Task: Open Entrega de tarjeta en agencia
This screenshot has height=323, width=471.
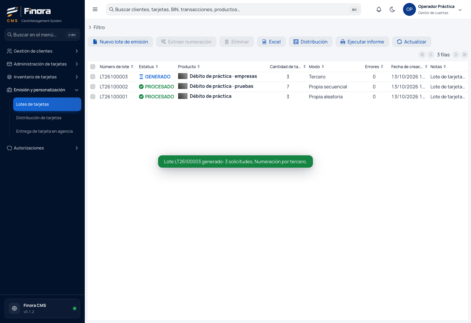Action: coord(47,131)
